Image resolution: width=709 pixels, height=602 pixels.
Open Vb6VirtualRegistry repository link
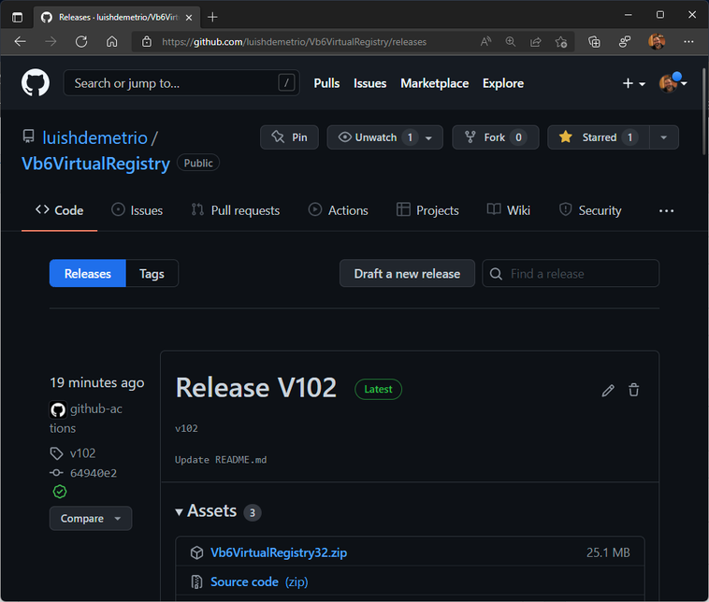[x=95, y=164]
